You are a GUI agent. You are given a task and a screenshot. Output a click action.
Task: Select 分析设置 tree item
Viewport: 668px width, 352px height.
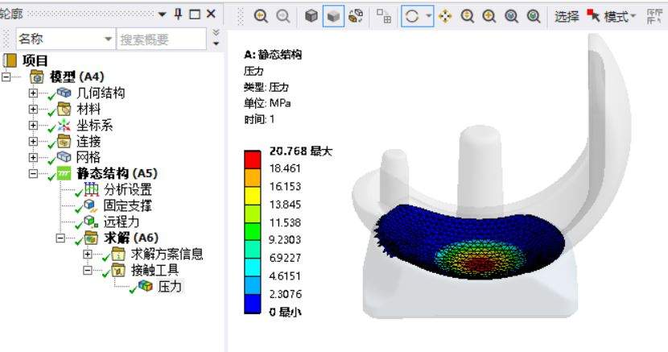126,189
